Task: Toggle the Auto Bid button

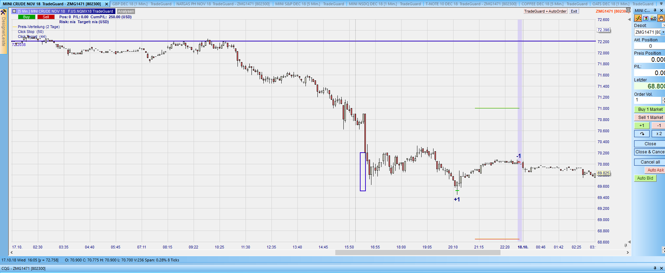Action: (x=645, y=178)
